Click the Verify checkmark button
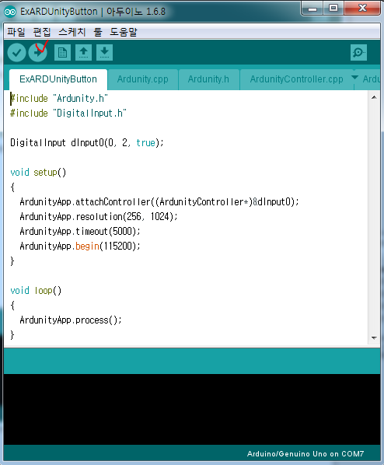 [16, 53]
